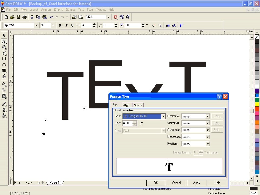This screenshot has width=260, height=195.
Task: Click the New document icon
Action: point(6,17)
